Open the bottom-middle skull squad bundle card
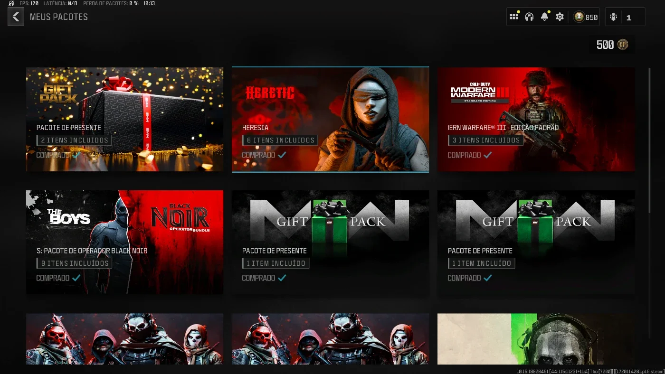This screenshot has width=665, height=374. [x=330, y=339]
